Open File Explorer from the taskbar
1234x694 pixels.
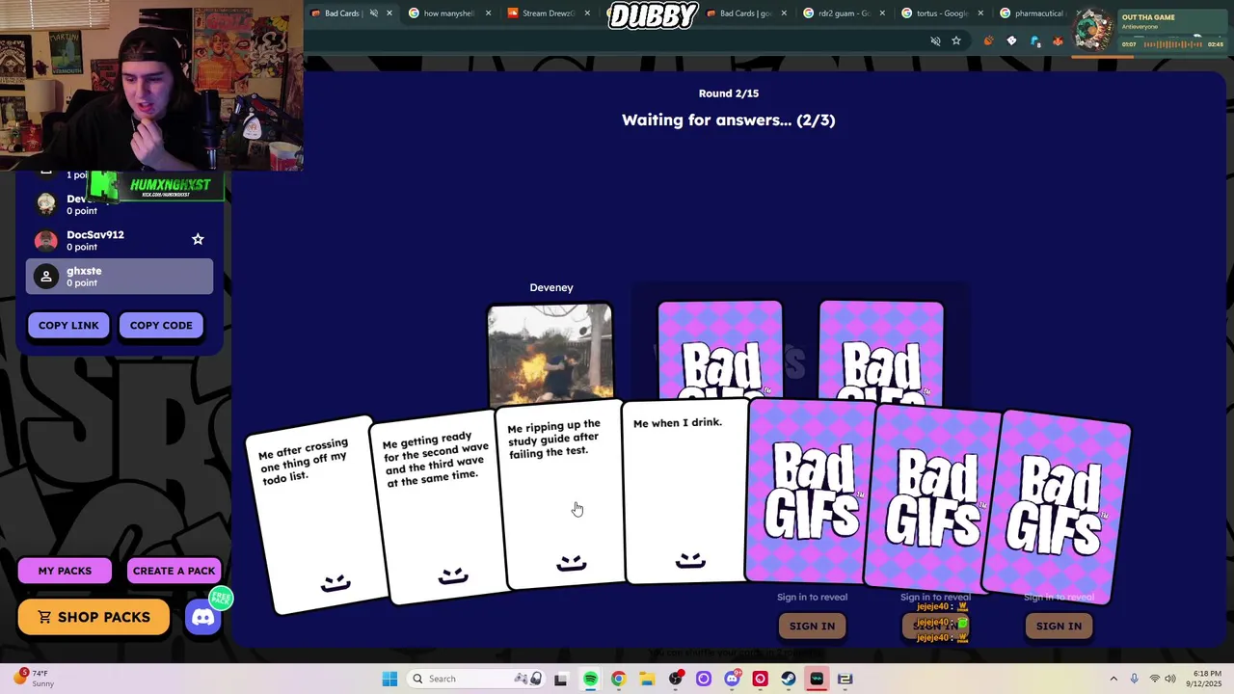tap(647, 679)
